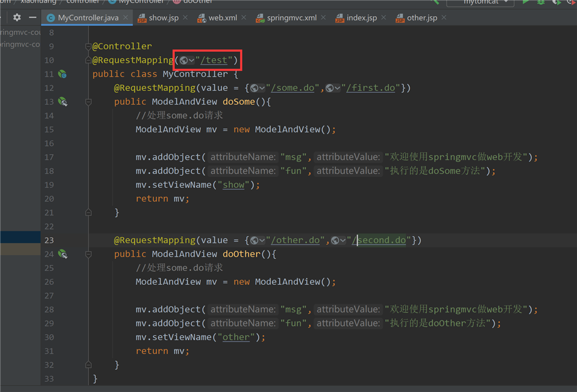Collapse the doSome method fold on line 13
Screen dimensions: 577x392
(88, 102)
